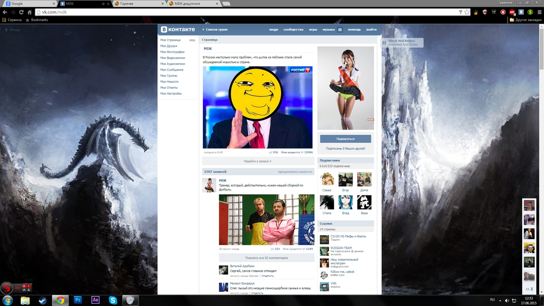Mute the MDK tab audio icon
The width and height of the screenshot is (544, 306).
pos(103,4)
